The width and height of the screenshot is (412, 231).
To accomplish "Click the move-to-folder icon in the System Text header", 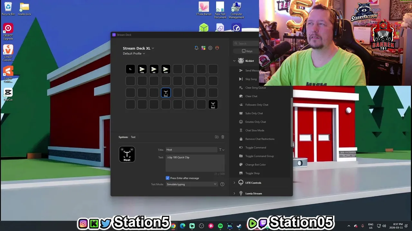I will tap(217, 137).
